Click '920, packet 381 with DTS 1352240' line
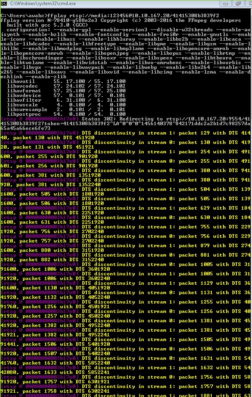252x397 pixels. pyautogui.click(x=50, y=184)
